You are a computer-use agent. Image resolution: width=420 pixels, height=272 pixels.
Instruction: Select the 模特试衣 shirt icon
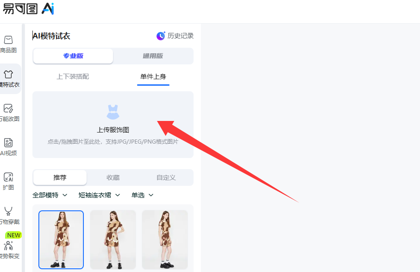8,75
